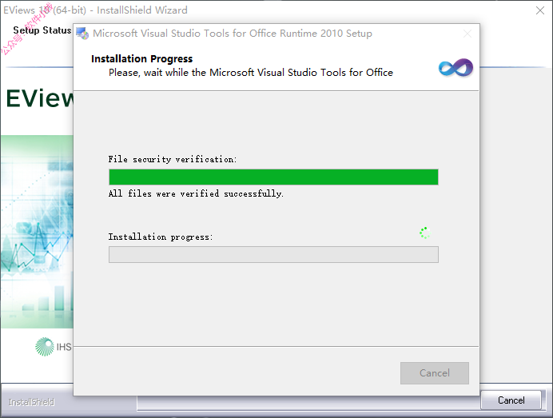This screenshot has width=553, height=418.
Task: Click 'All files were verified successfully.' text
Action: click(196, 193)
